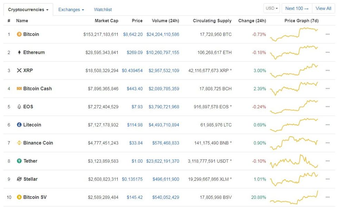The height and width of the screenshot is (207, 338).
Task: Click the Stellar logo icon
Action: 19,179
